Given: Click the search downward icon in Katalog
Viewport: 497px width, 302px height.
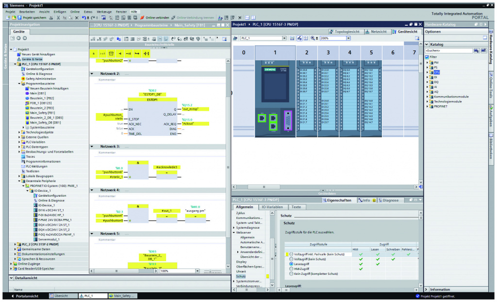Looking at the screenshot, I should pyautogui.click(x=477, y=50).
